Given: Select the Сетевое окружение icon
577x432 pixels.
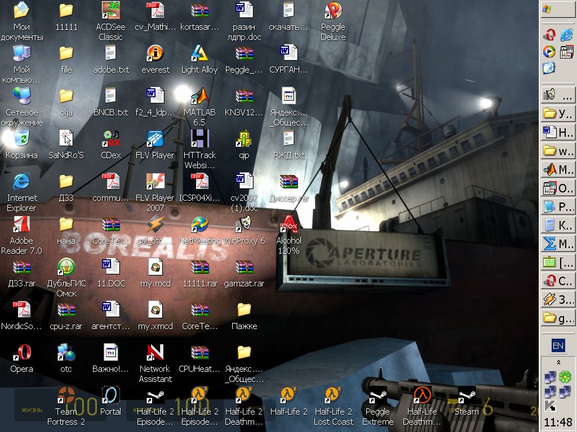Looking at the screenshot, I should point(21,96).
